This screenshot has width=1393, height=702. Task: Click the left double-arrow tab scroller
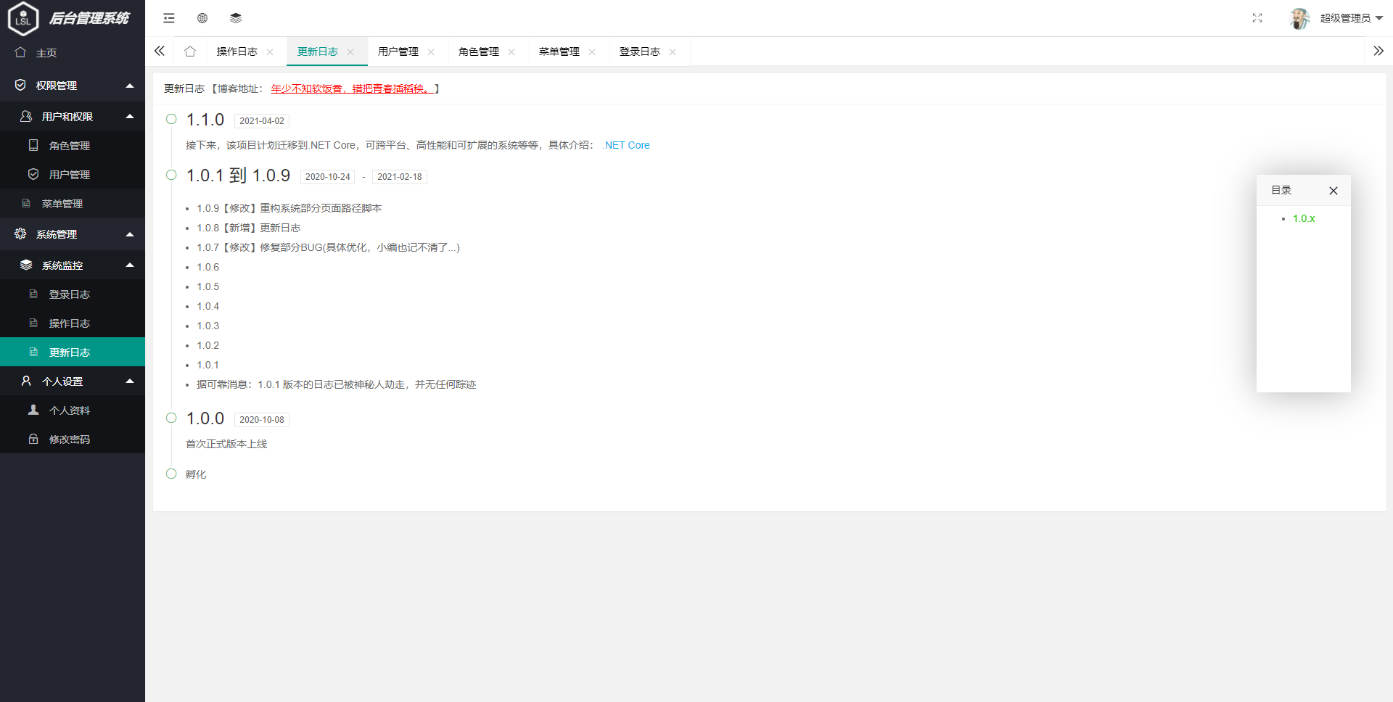coord(160,51)
